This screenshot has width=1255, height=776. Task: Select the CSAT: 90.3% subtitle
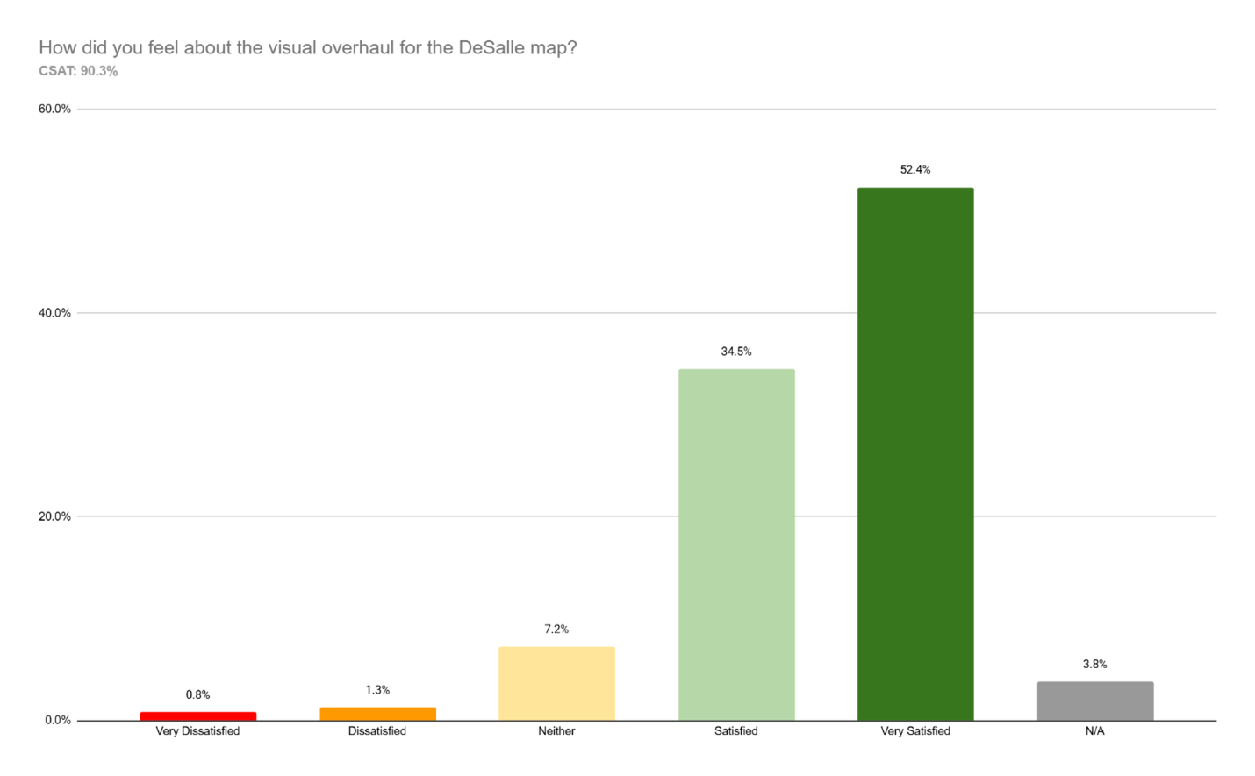click(x=78, y=71)
